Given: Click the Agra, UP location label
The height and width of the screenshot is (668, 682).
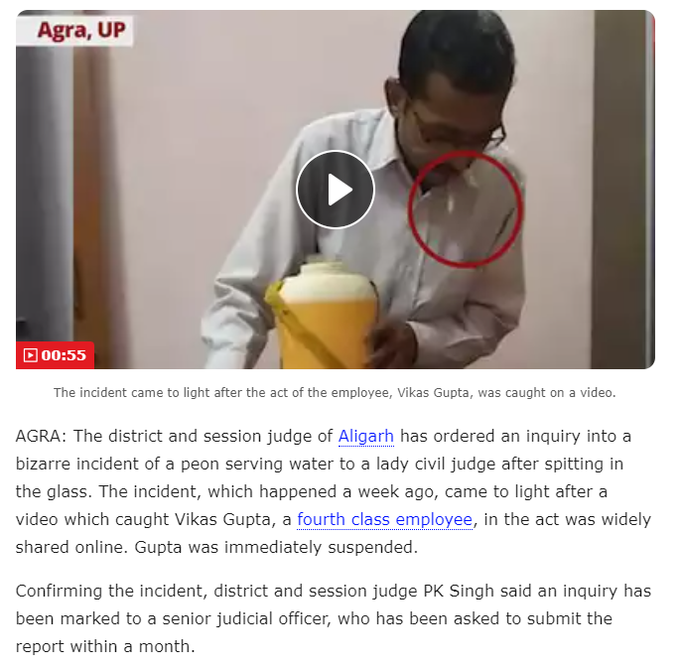Looking at the screenshot, I should click(80, 31).
